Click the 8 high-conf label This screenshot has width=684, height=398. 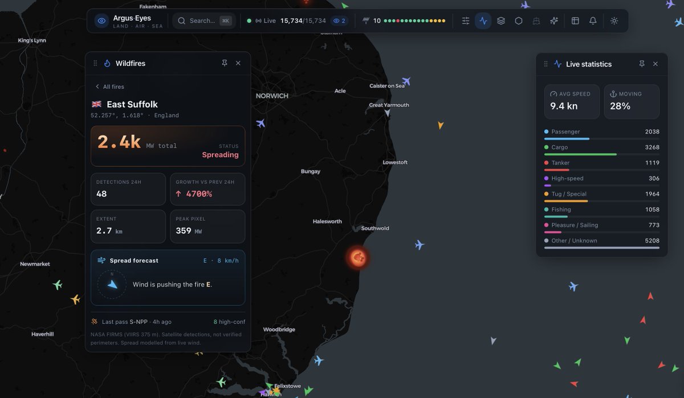[229, 322]
